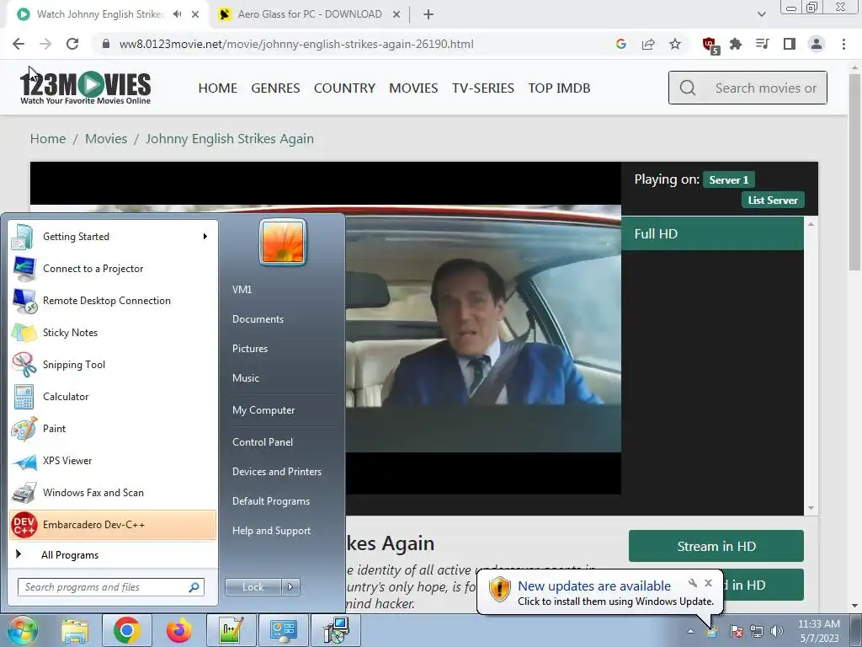Open Default Programs

click(x=271, y=501)
